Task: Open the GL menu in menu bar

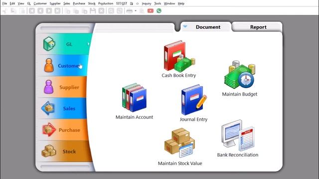Action: tap(29, 3)
